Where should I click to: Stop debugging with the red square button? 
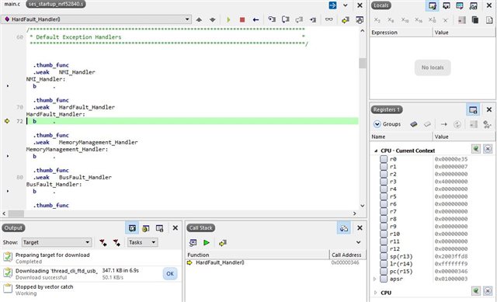242,19
